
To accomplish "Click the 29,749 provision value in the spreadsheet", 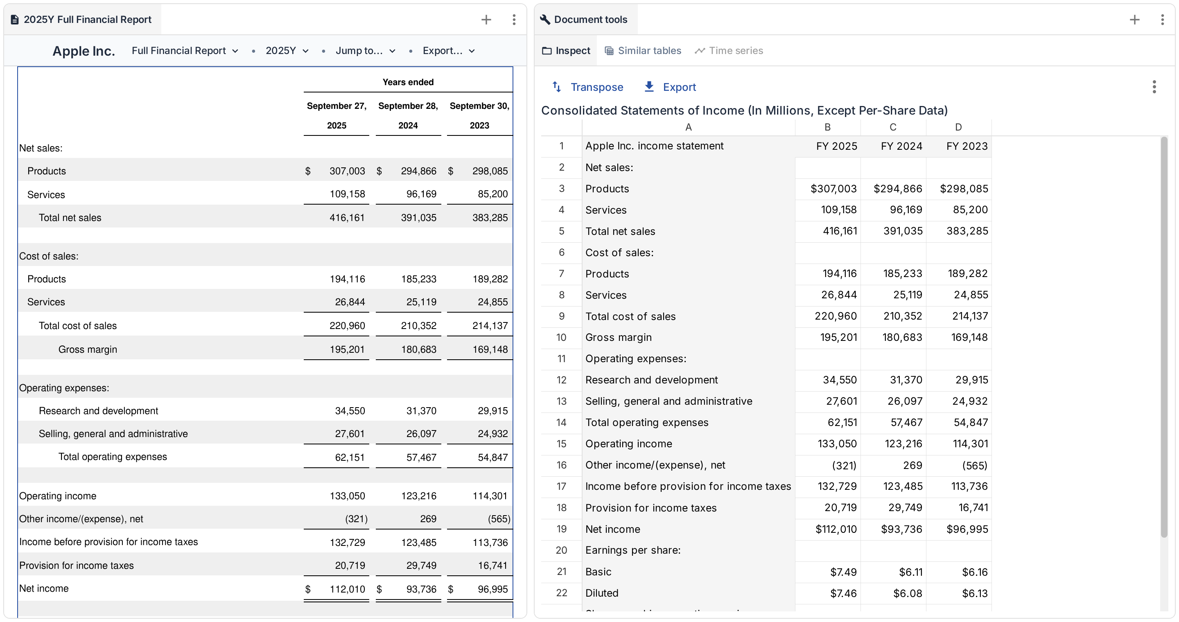I will pyautogui.click(x=893, y=508).
